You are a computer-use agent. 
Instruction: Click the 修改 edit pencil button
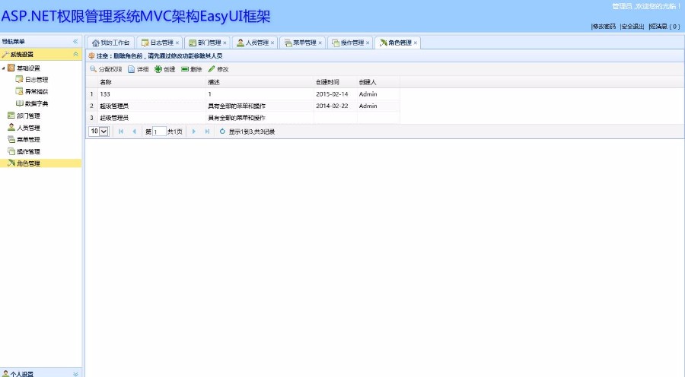coord(218,69)
